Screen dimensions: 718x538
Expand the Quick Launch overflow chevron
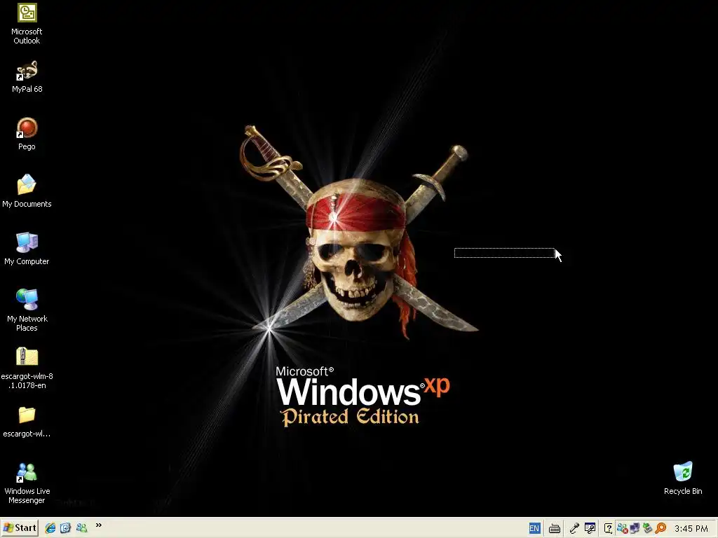98,525
